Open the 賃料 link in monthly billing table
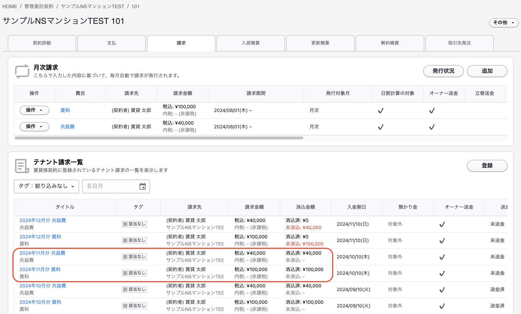 (65, 110)
